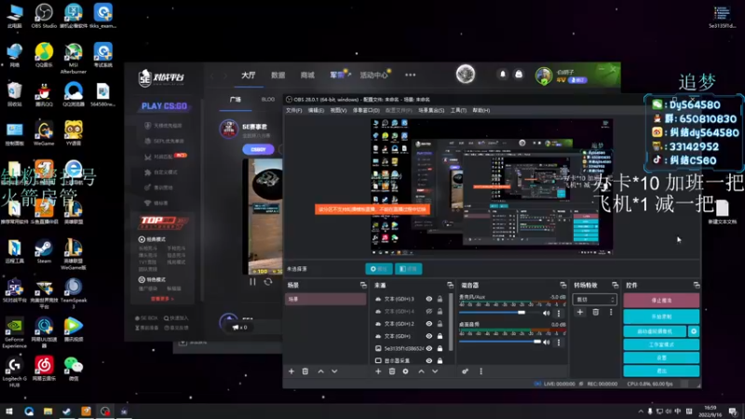Pop out the OBS Scenes dock

click(x=363, y=285)
